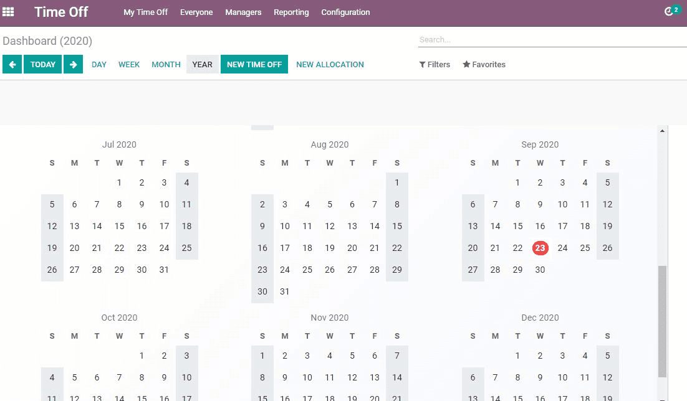Click the Nov 2020 month header
687x401 pixels.
[330, 318]
